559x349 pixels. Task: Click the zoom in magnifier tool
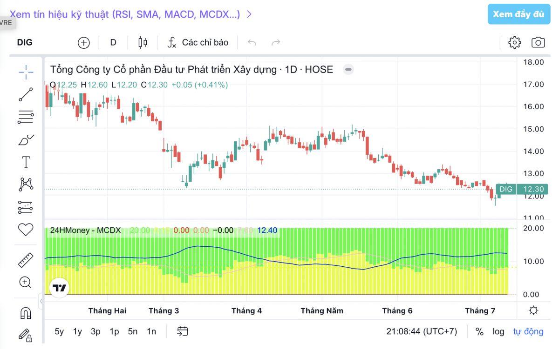pos(25,282)
